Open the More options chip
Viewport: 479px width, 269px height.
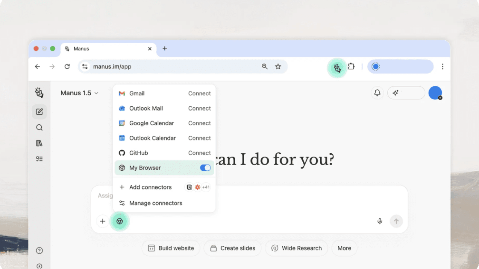tap(344, 248)
